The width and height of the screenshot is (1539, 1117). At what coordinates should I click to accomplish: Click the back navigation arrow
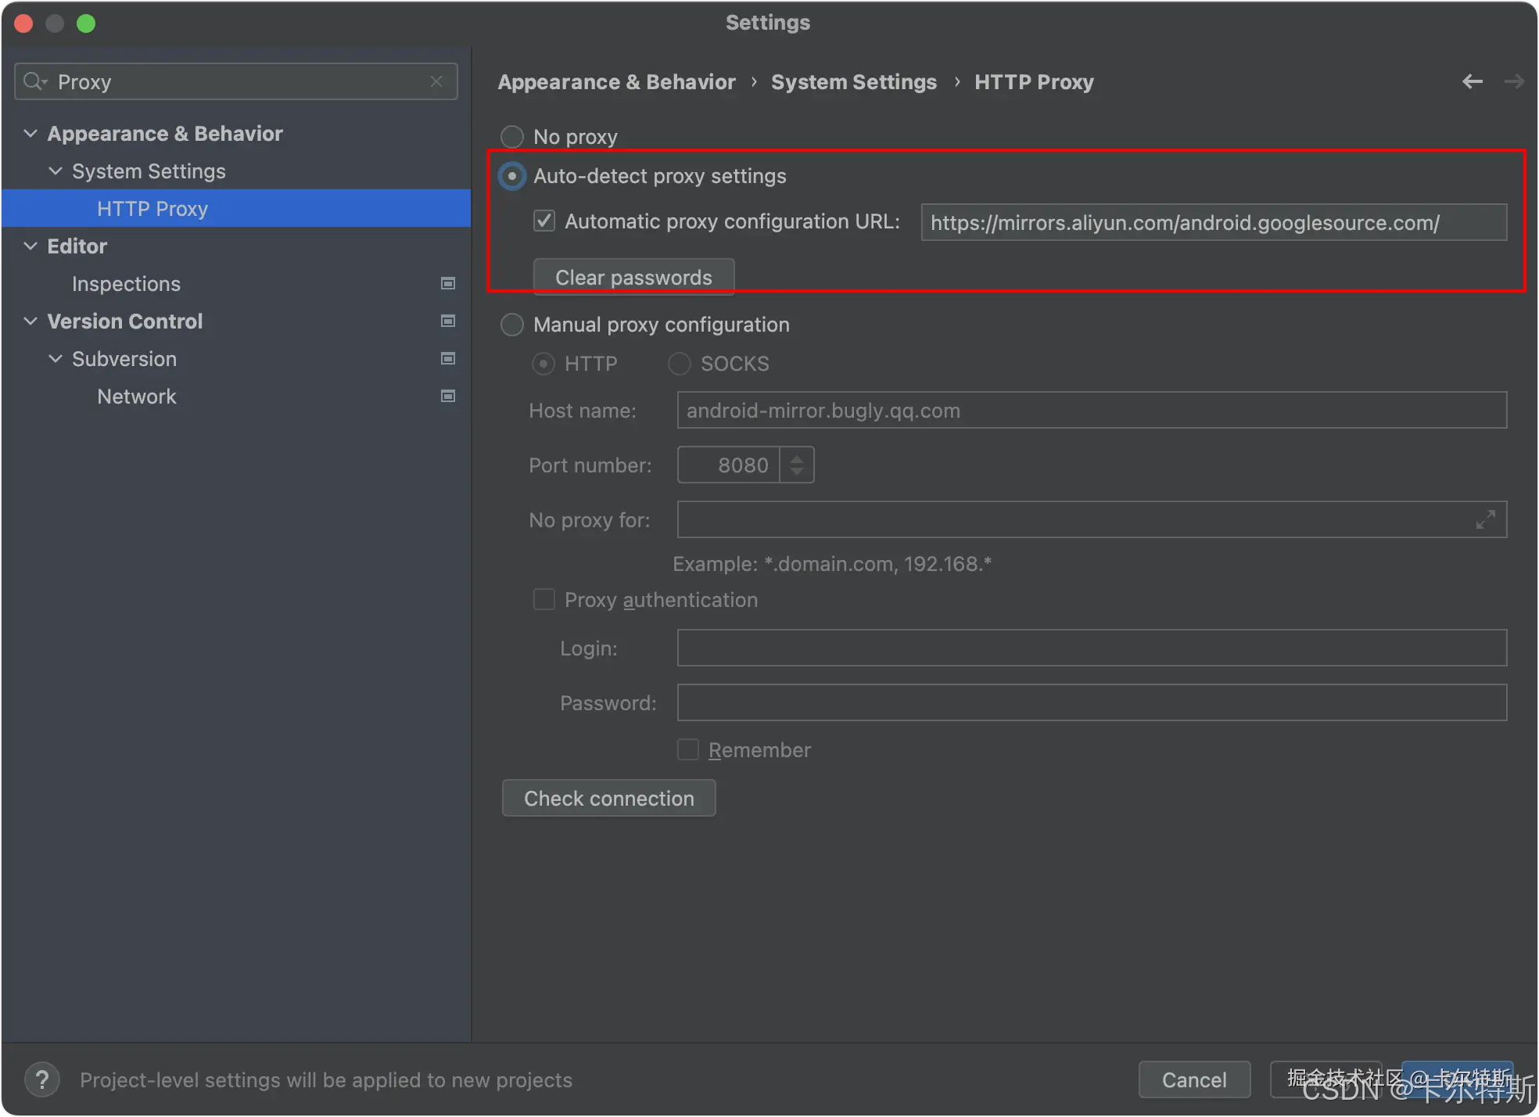tap(1473, 81)
